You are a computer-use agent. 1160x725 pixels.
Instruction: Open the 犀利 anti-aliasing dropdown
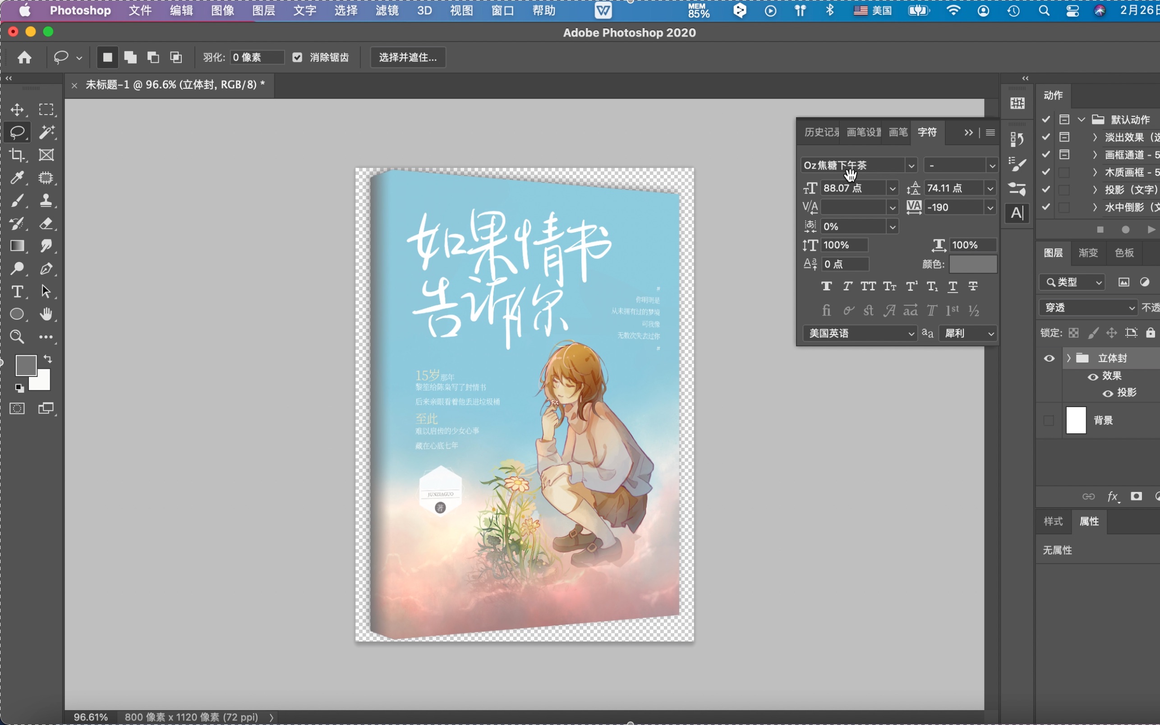(x=968, y=333)
